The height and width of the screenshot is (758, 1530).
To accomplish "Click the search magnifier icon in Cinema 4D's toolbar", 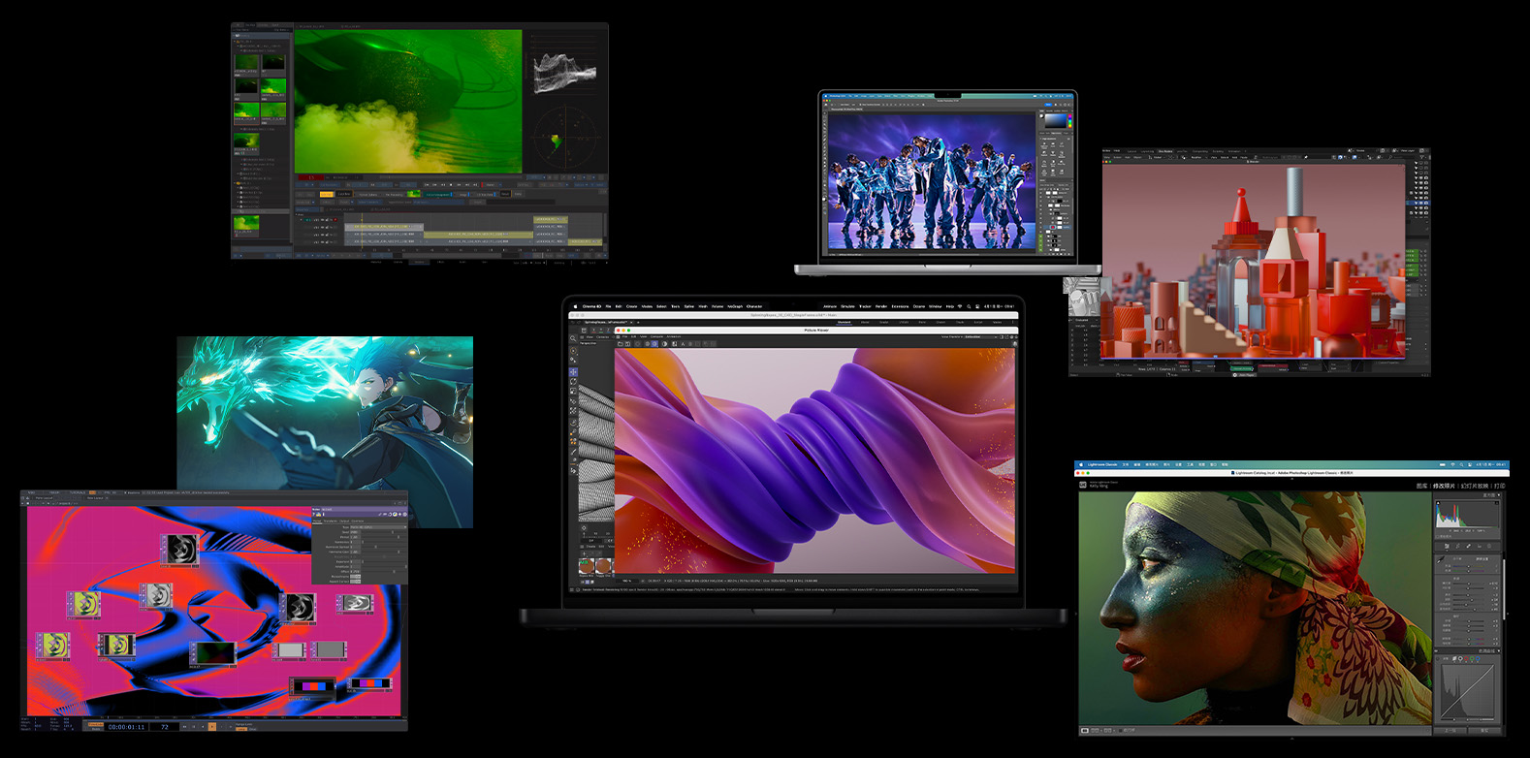I will [x=574, y=338].
